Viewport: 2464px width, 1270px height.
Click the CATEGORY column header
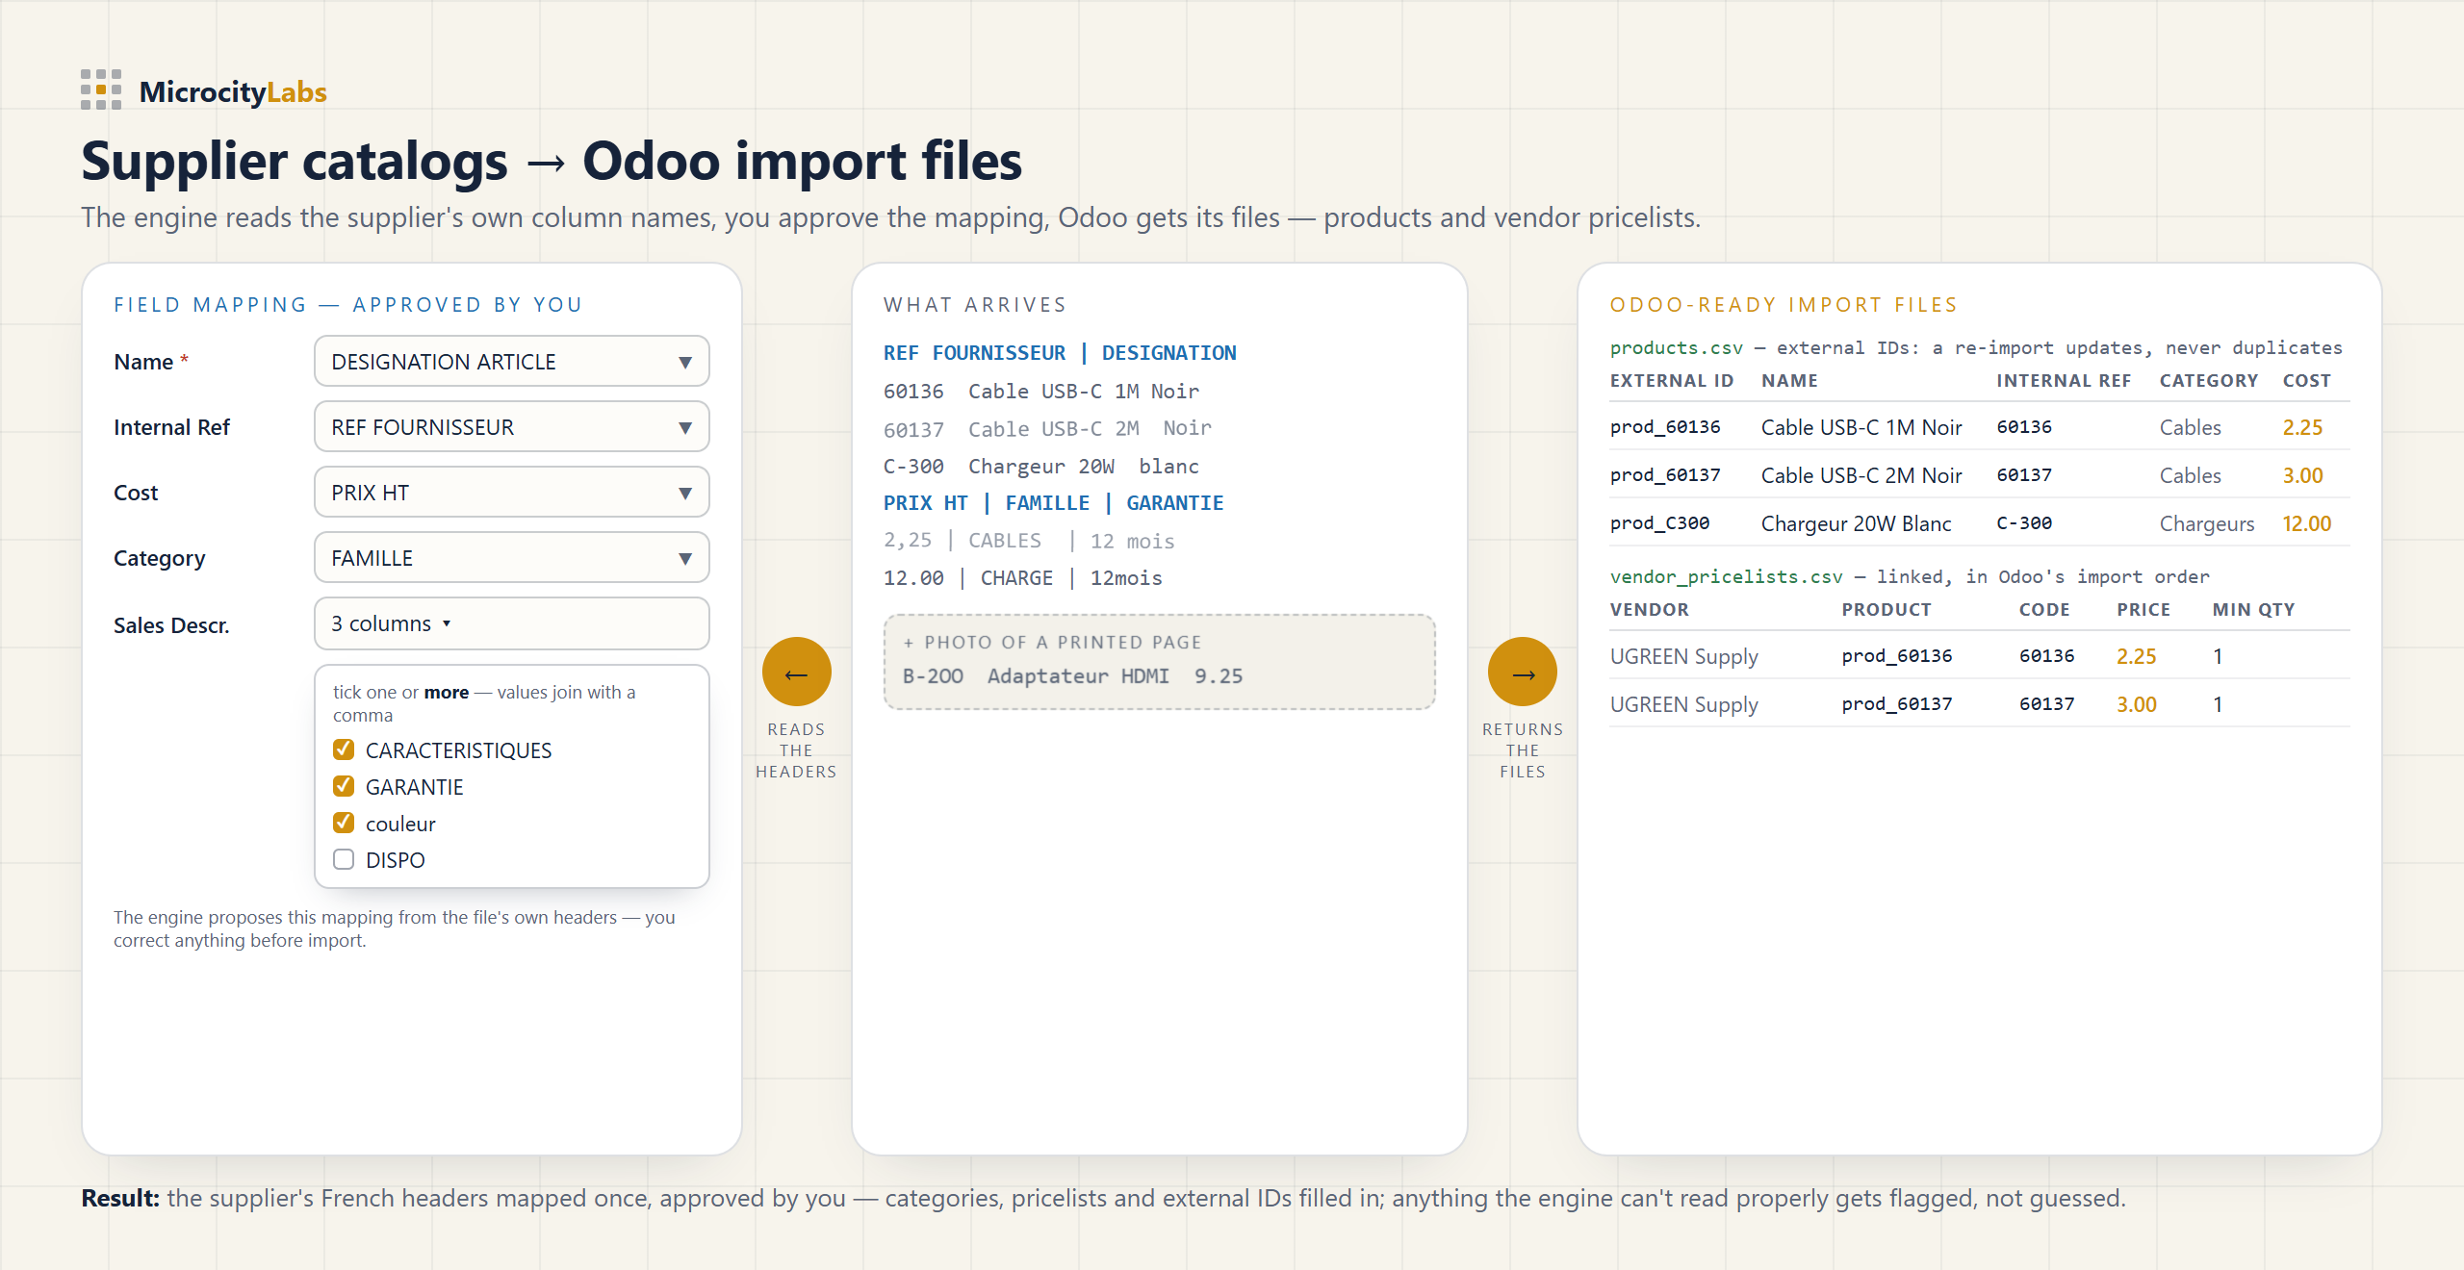[x=2208, y=380]
